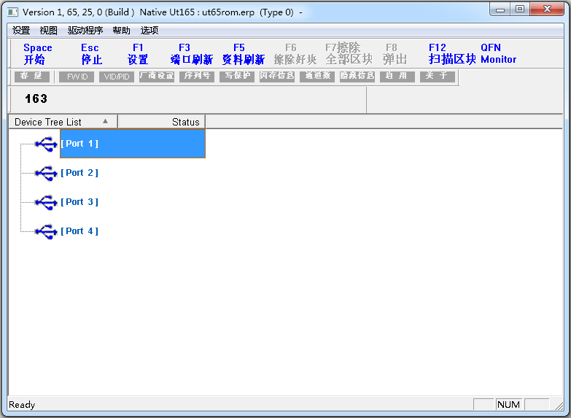Click the 厂商设定 button
Screen dimensions: 571x418
157,76
